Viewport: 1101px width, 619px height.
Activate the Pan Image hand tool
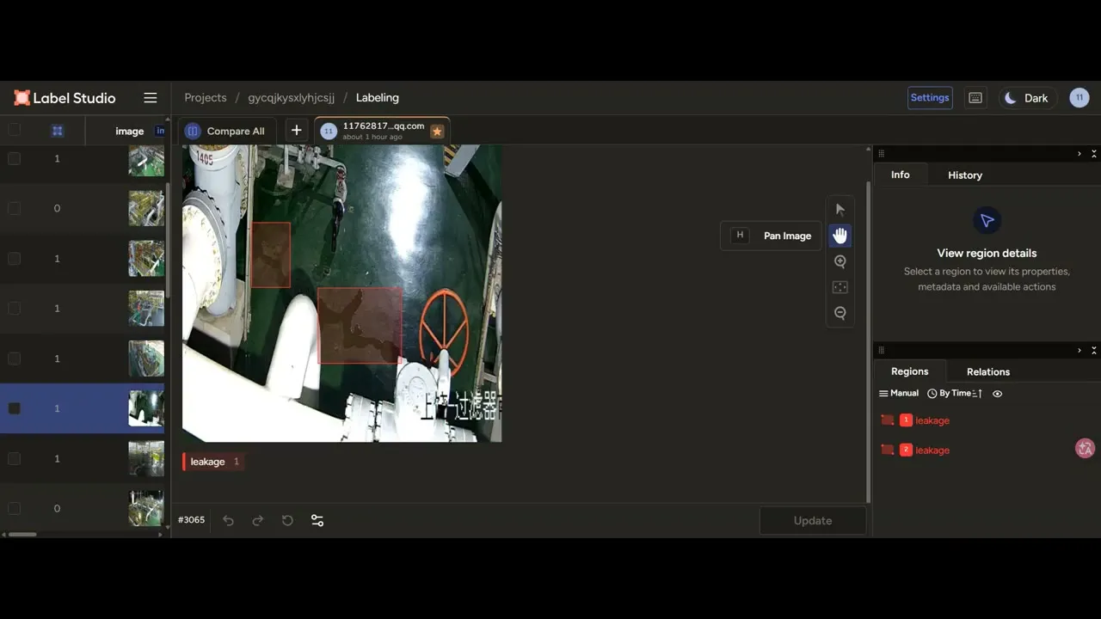pyautogui.click(x=840, y=236)
